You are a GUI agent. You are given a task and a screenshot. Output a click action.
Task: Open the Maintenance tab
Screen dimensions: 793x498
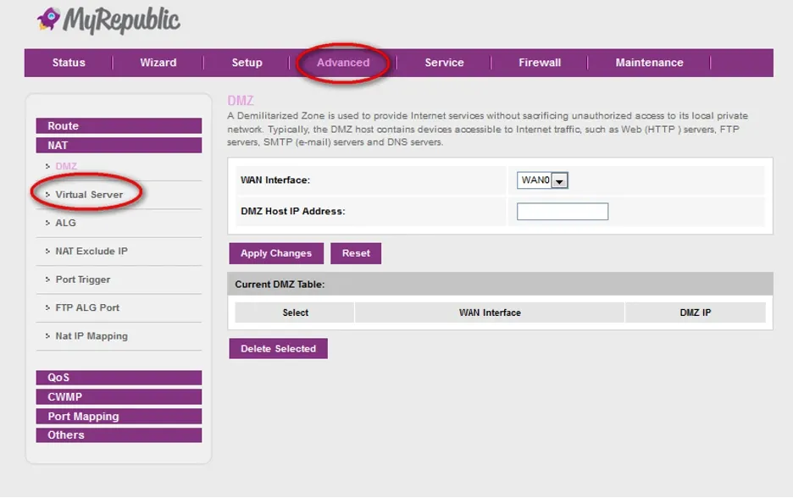click(x=649, y=63)
